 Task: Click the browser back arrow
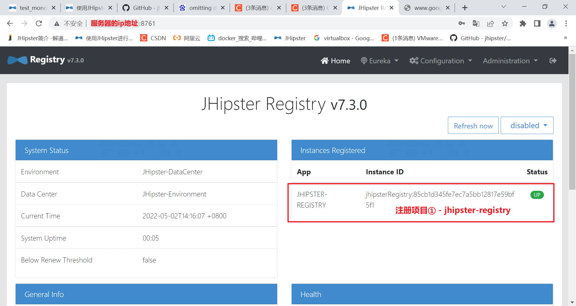tap(10, 23)
